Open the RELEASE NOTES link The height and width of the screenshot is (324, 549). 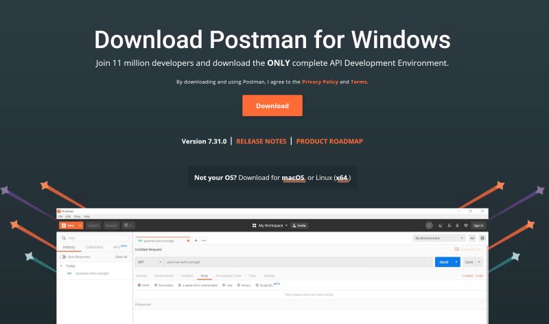tap(261, 141)
